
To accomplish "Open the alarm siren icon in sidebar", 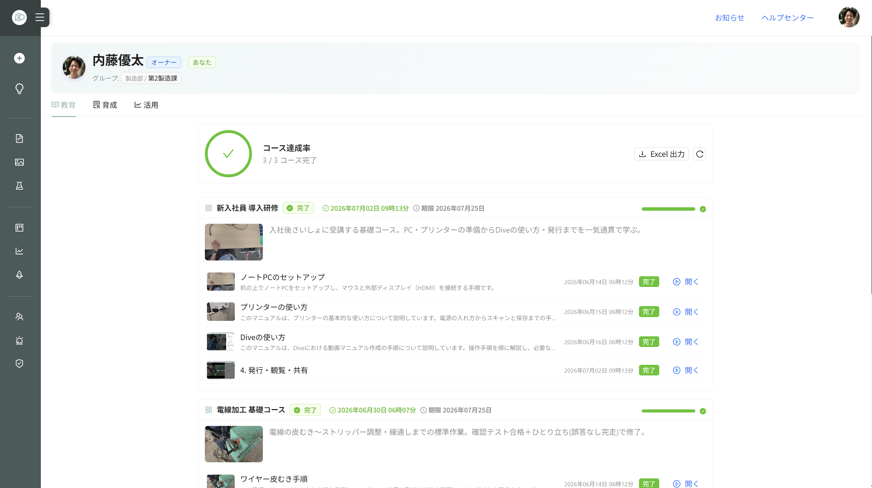I will 19,340.
